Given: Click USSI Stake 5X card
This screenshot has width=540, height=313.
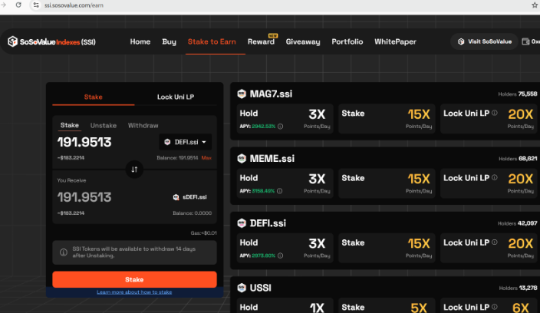Looking at the screenshot, I should [x=387, y=306].
